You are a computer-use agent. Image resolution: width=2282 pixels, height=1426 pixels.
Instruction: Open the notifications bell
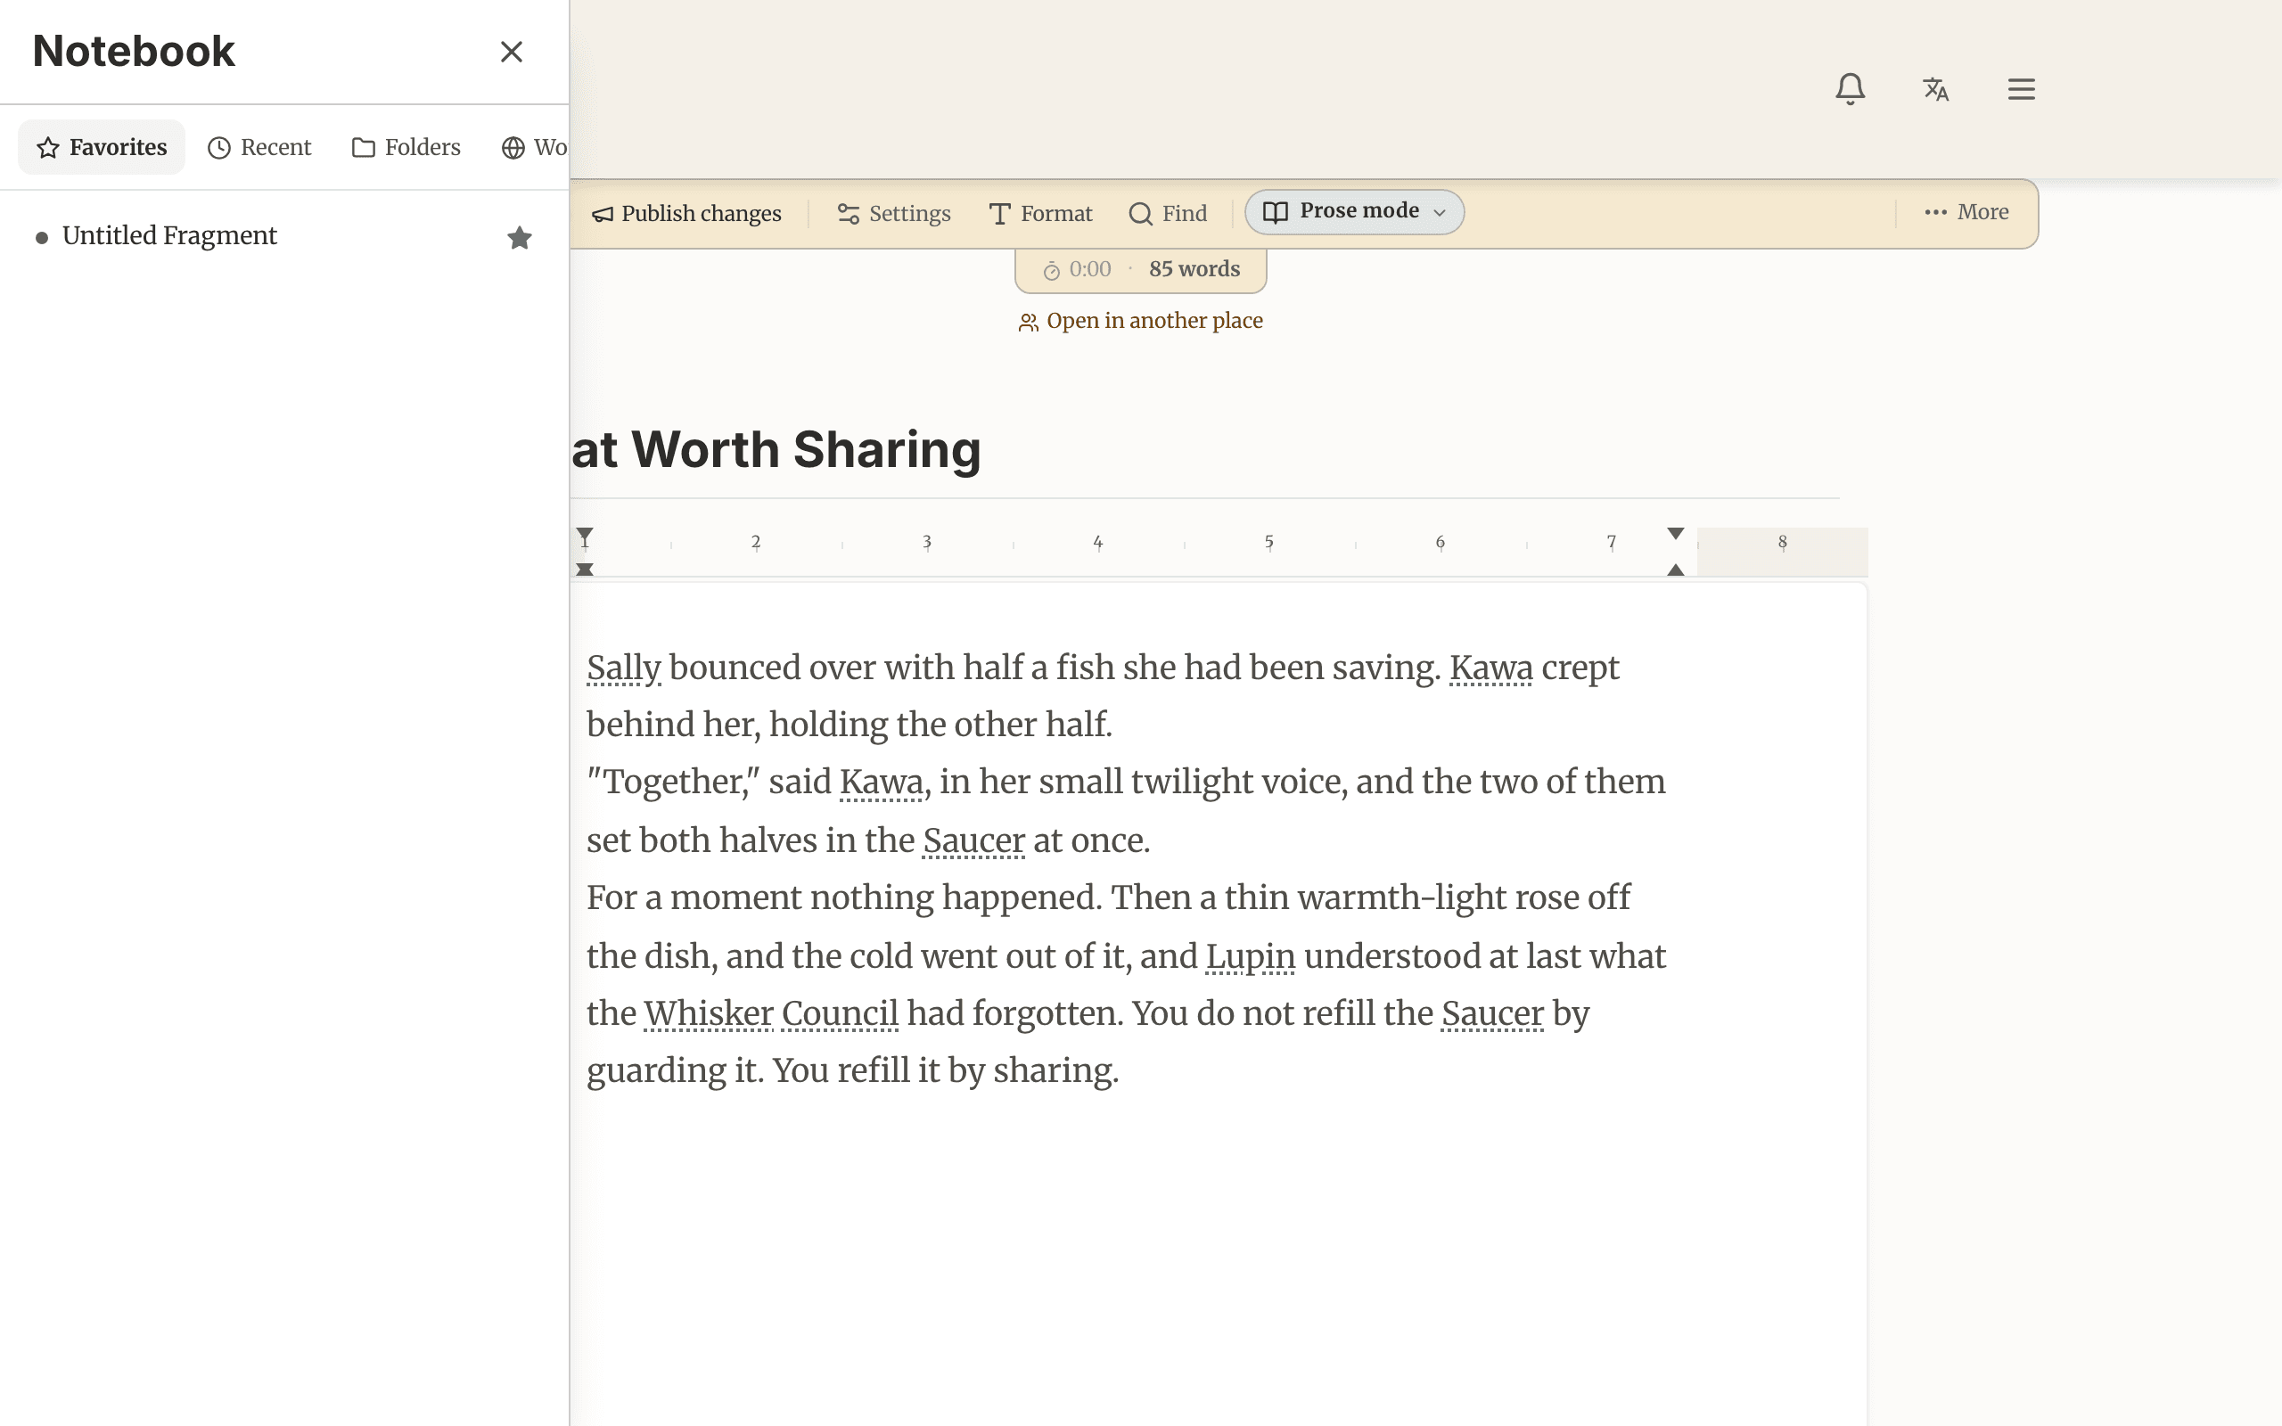click(1851, 90)
